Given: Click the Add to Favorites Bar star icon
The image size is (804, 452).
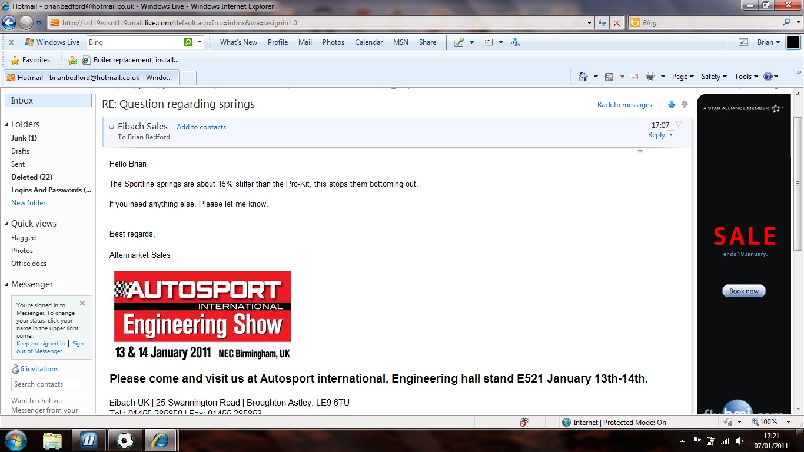Looking at the screenshot, I should click(x=72, y=60).
